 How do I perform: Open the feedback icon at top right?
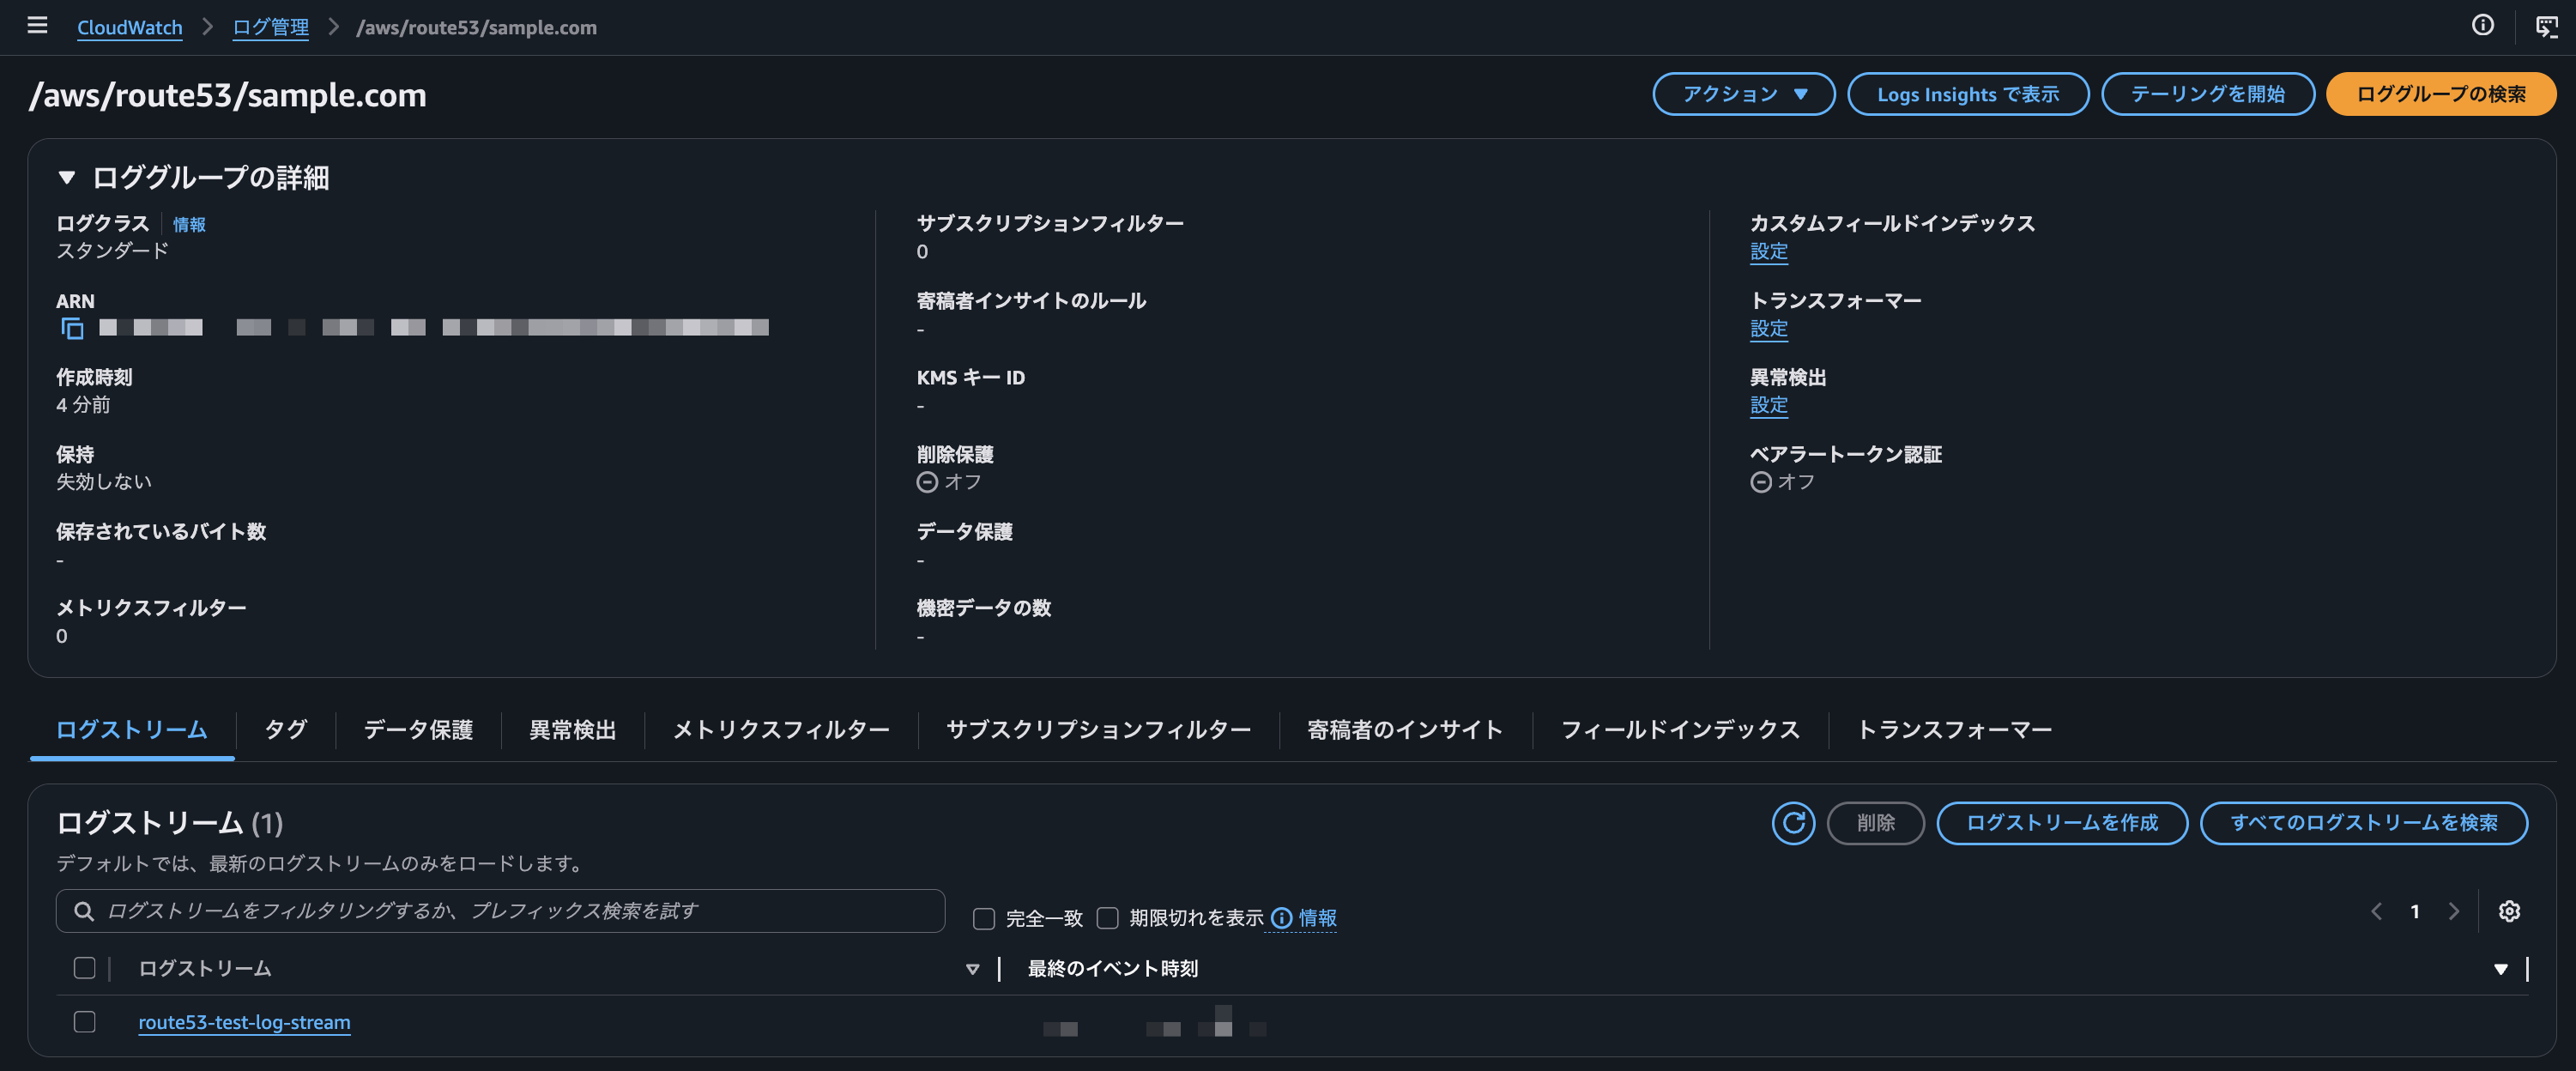pos(2545,25)
